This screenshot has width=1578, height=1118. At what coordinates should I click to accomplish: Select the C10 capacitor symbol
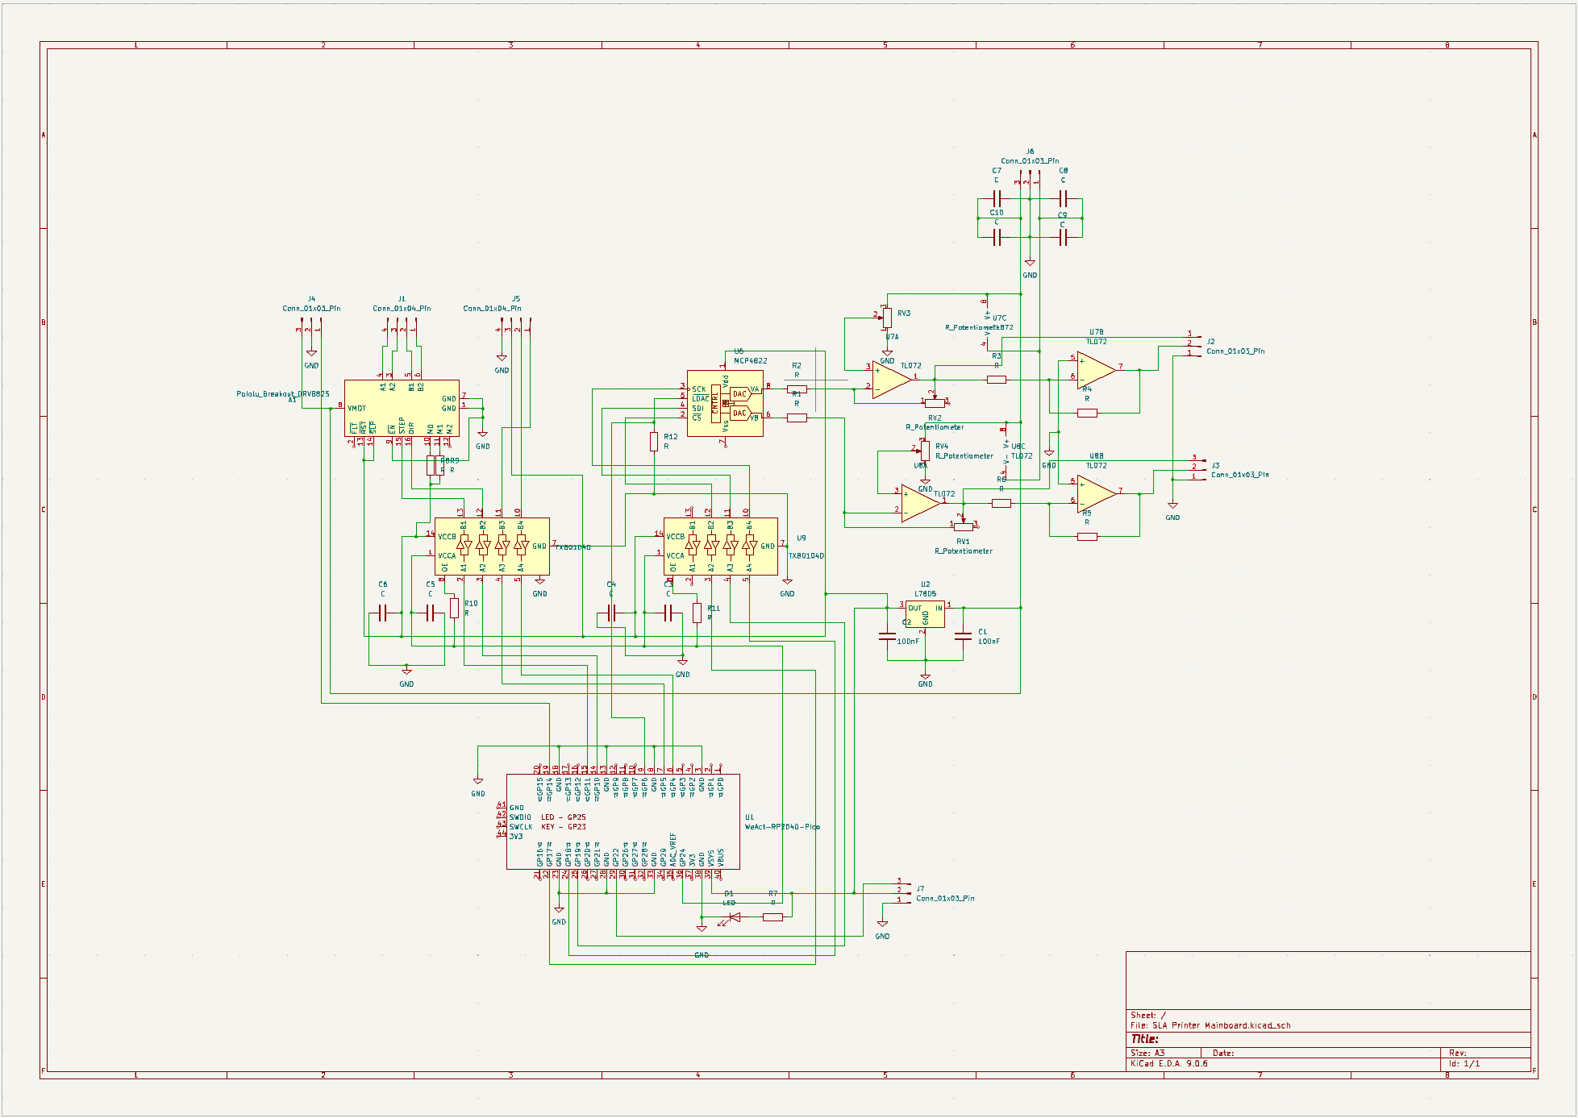tap(997, 237)
